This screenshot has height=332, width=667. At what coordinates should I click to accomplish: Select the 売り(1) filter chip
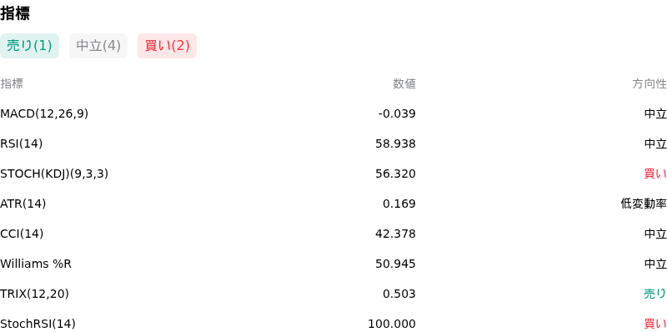click(x=29, y=46)
